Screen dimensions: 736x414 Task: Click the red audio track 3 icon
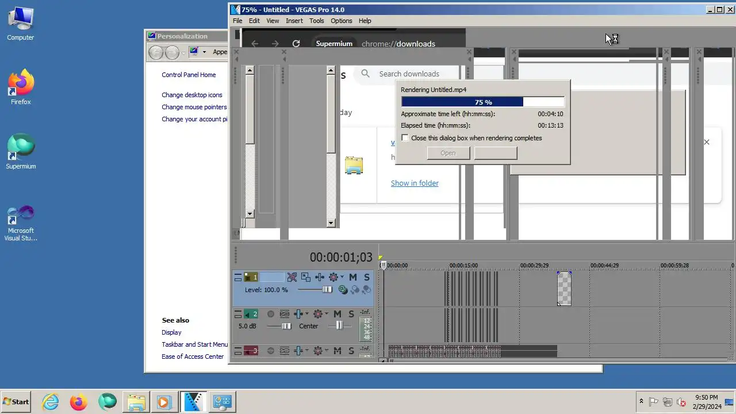[251, 351]
